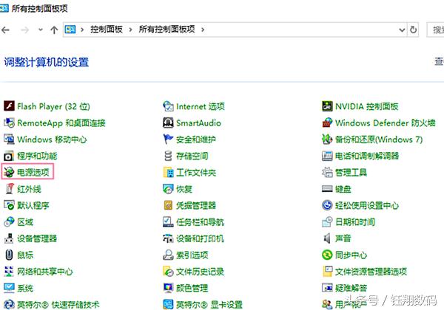This screenshot has height=310, width=444.
Task: Click the up arrow to parent folder
Action: 54,30
